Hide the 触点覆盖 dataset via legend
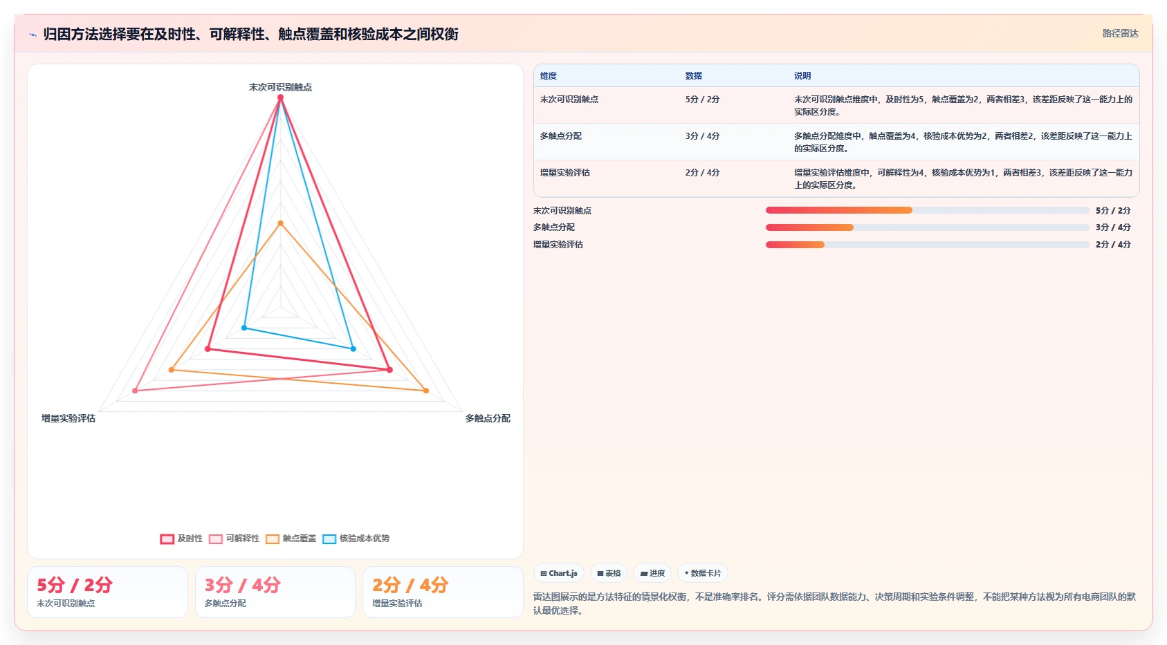 [x=291, y=539]
